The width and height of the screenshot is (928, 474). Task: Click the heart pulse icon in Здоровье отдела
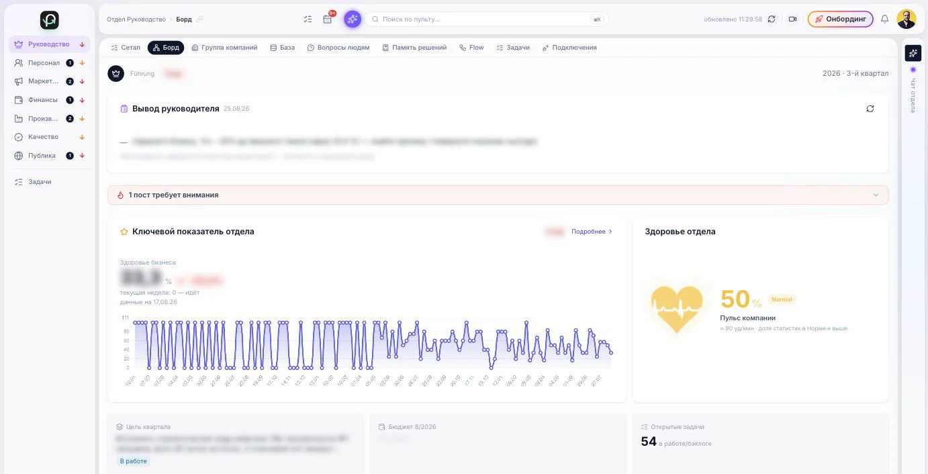677,308
